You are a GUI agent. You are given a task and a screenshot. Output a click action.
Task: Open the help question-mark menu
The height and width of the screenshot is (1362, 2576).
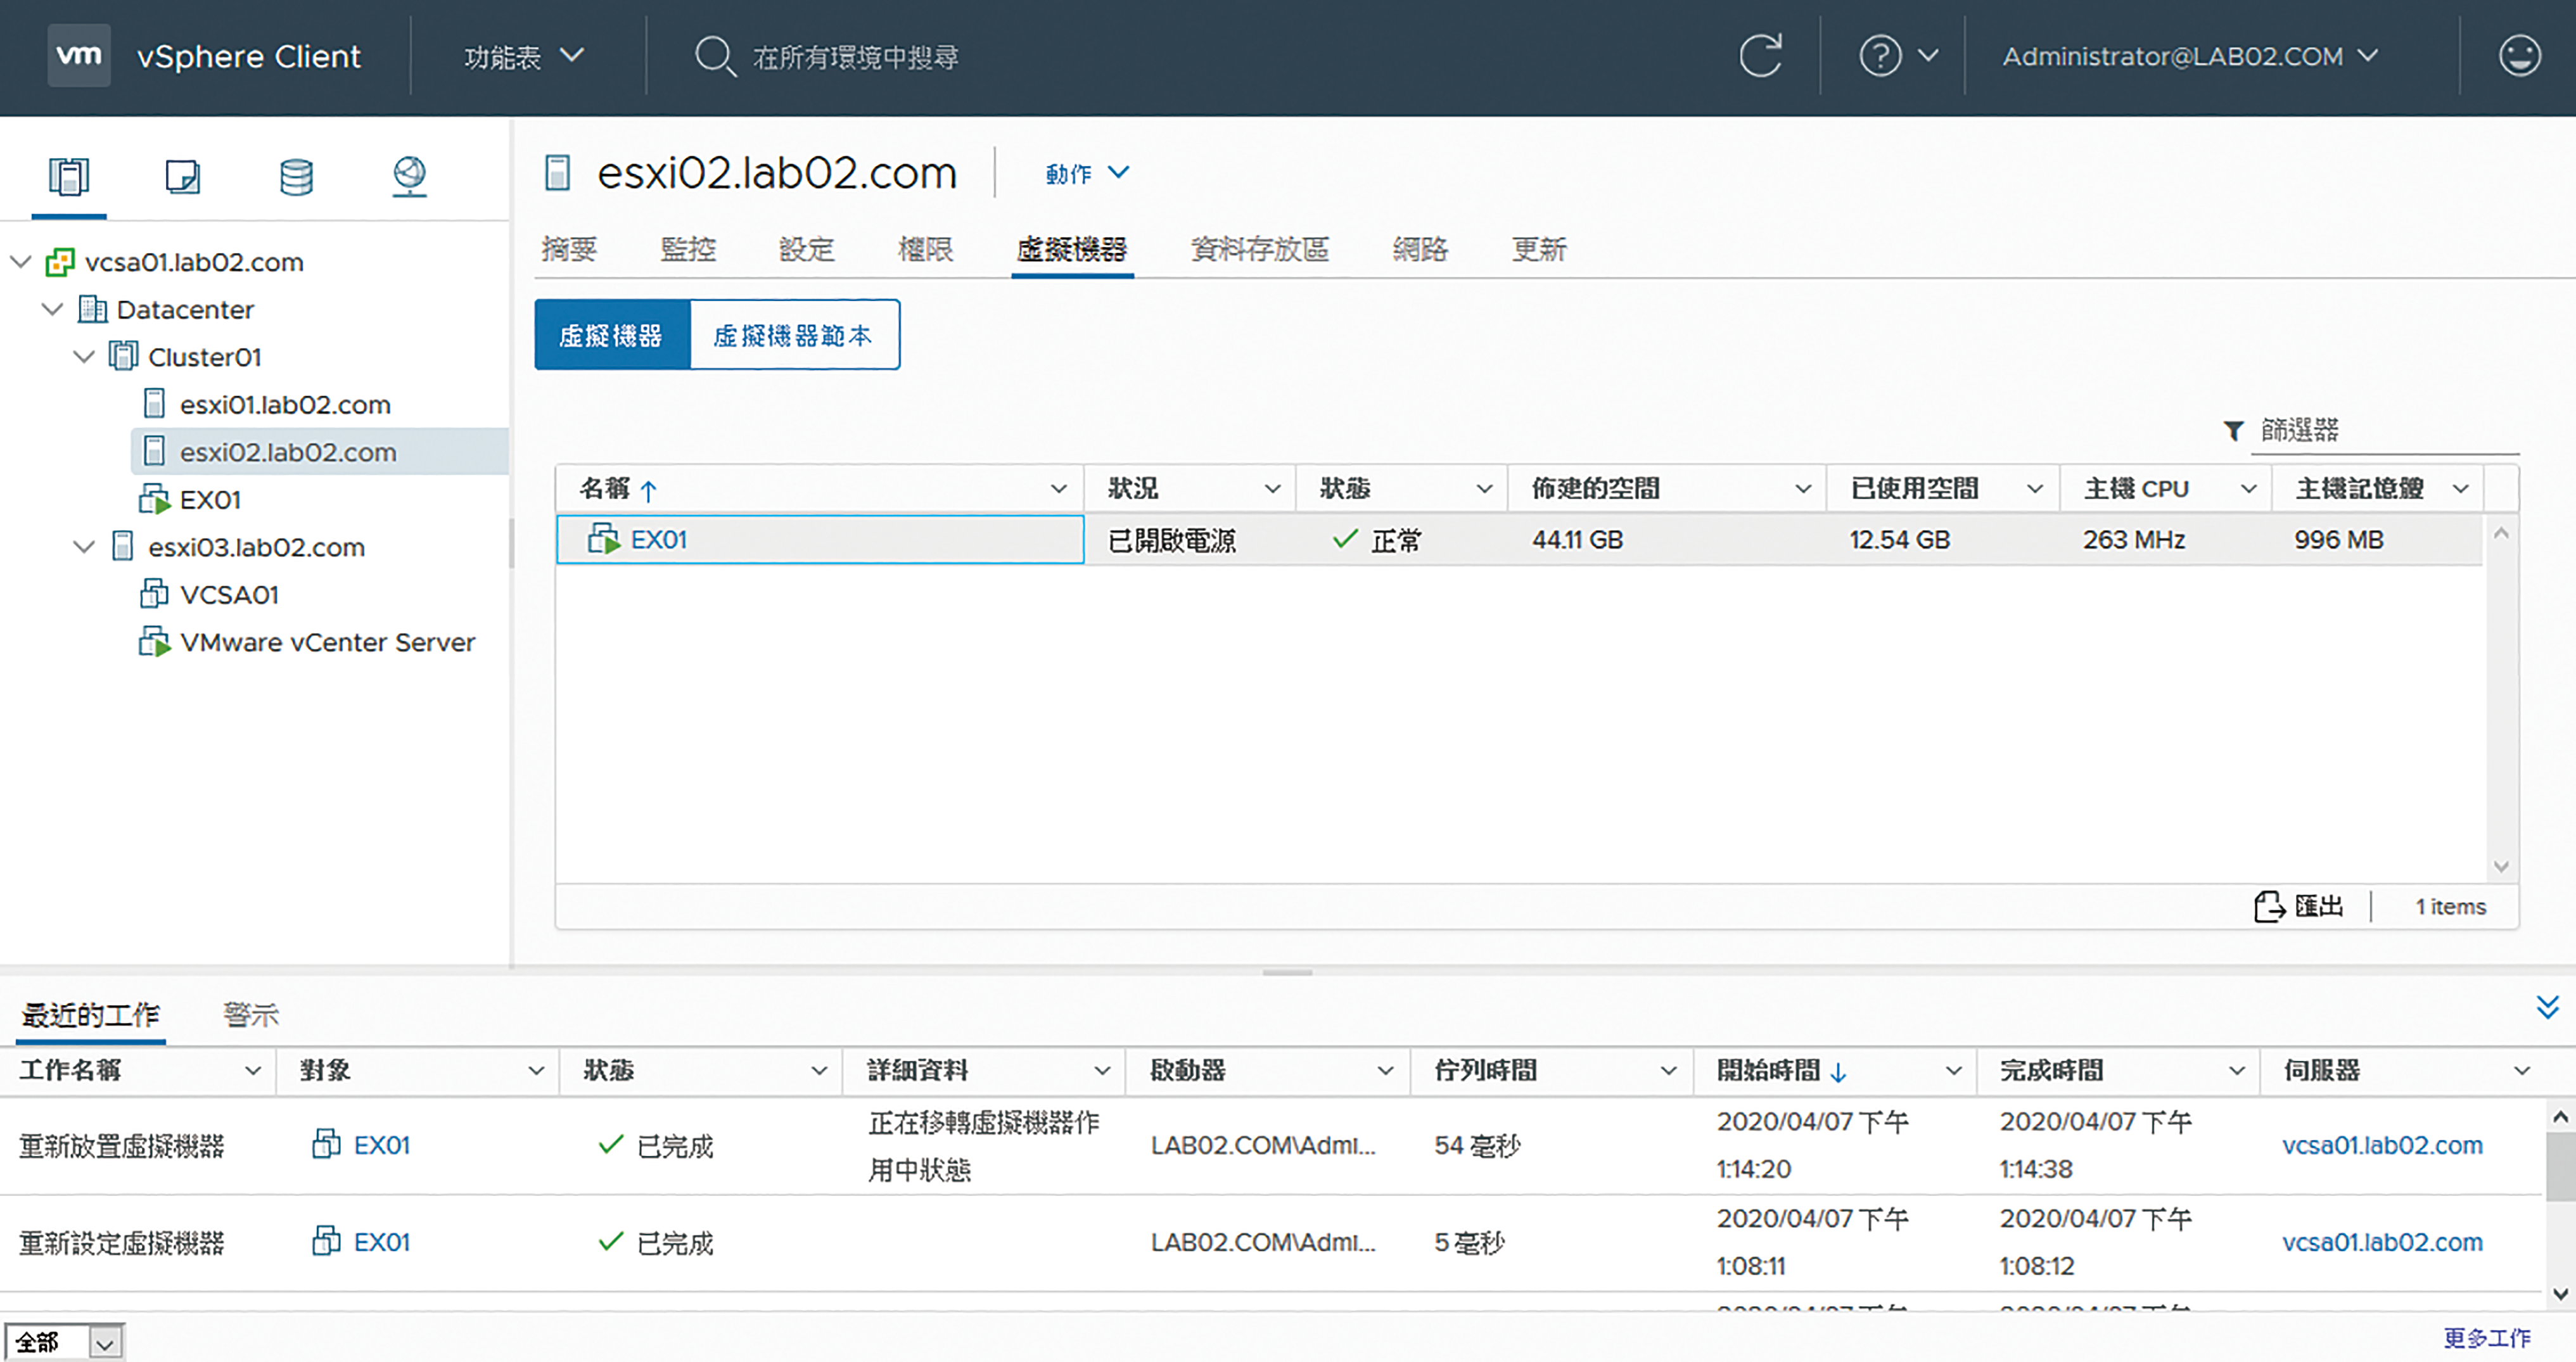pos(1897,56)
